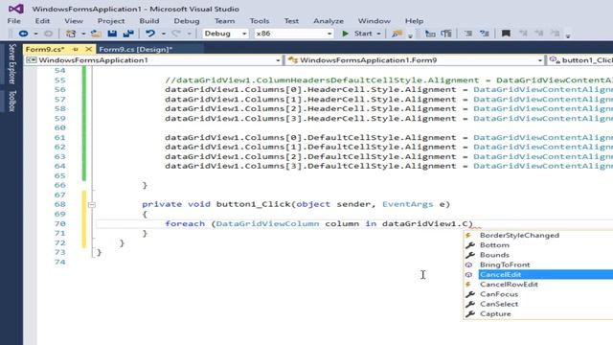Choose BorderStyleChanged from the IntelliSense list
The height and width of the screenshot is (345, 613).
tap(519, 236)
